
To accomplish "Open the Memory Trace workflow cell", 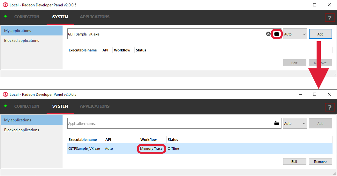I will click(151, 149).
